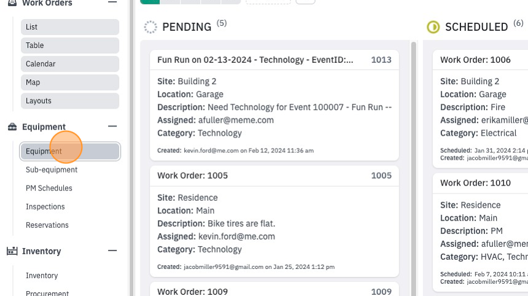Click the Equipment toolbox icon in sidebar
This screenshot has width=528, height=296.
point(12,127)
